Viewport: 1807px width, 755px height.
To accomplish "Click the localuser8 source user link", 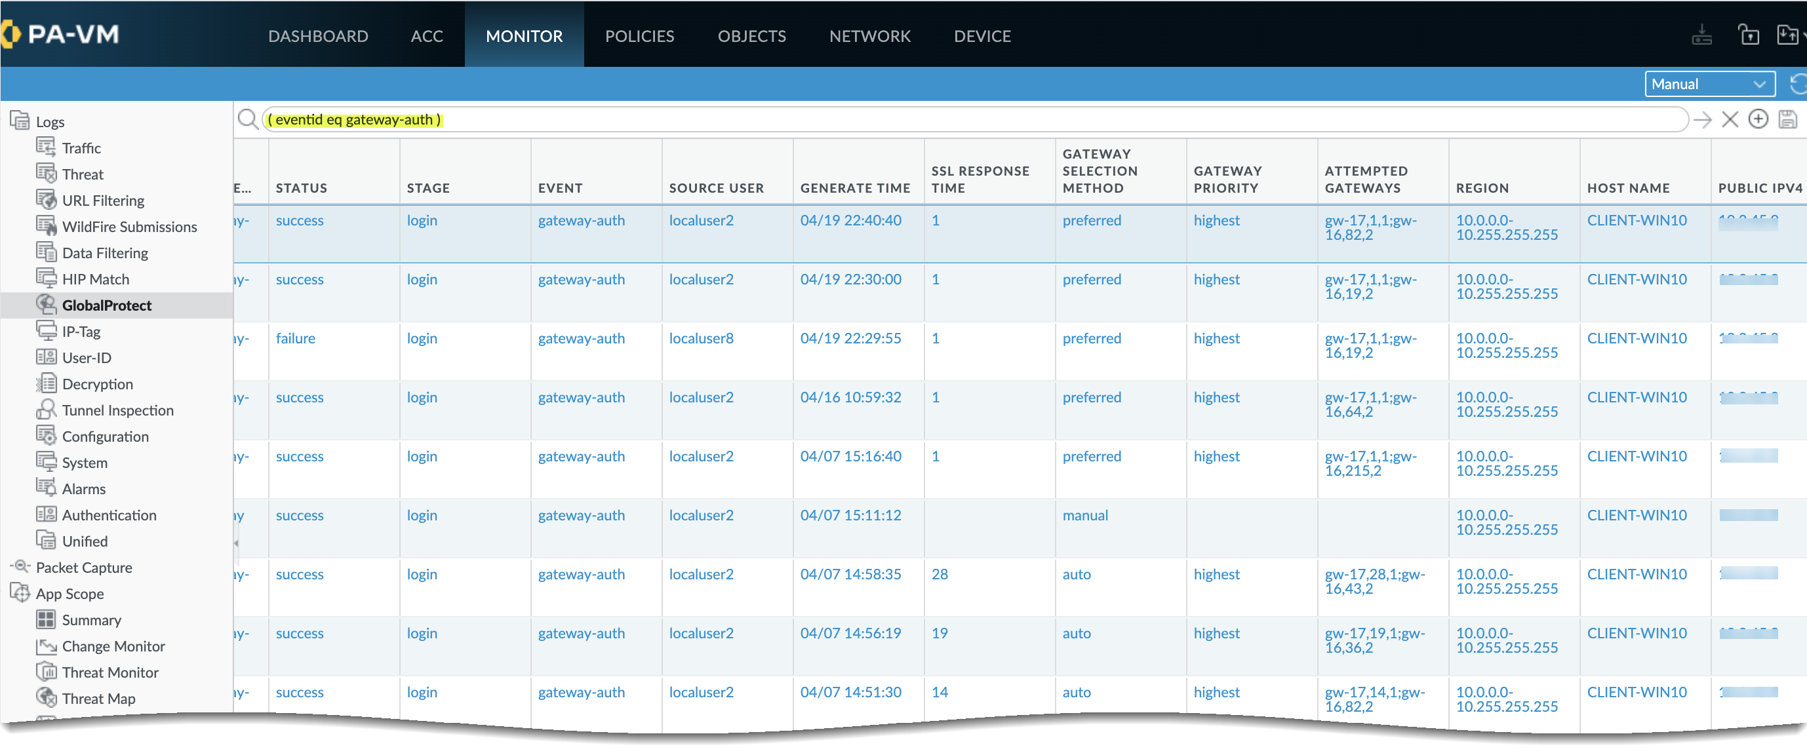I will (701, 338).
